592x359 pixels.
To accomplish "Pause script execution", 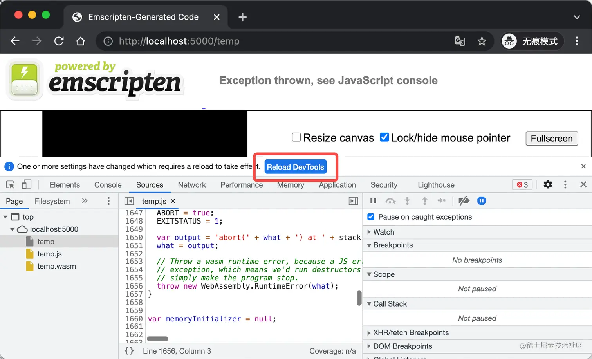I will [x=373, y=201].
